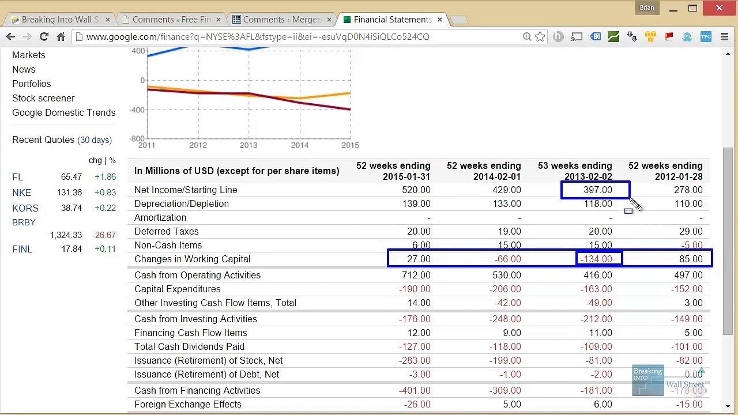Click the Net Income/Starting Line row label
Screen dimensions: 738x415
[x=186, y=190]
